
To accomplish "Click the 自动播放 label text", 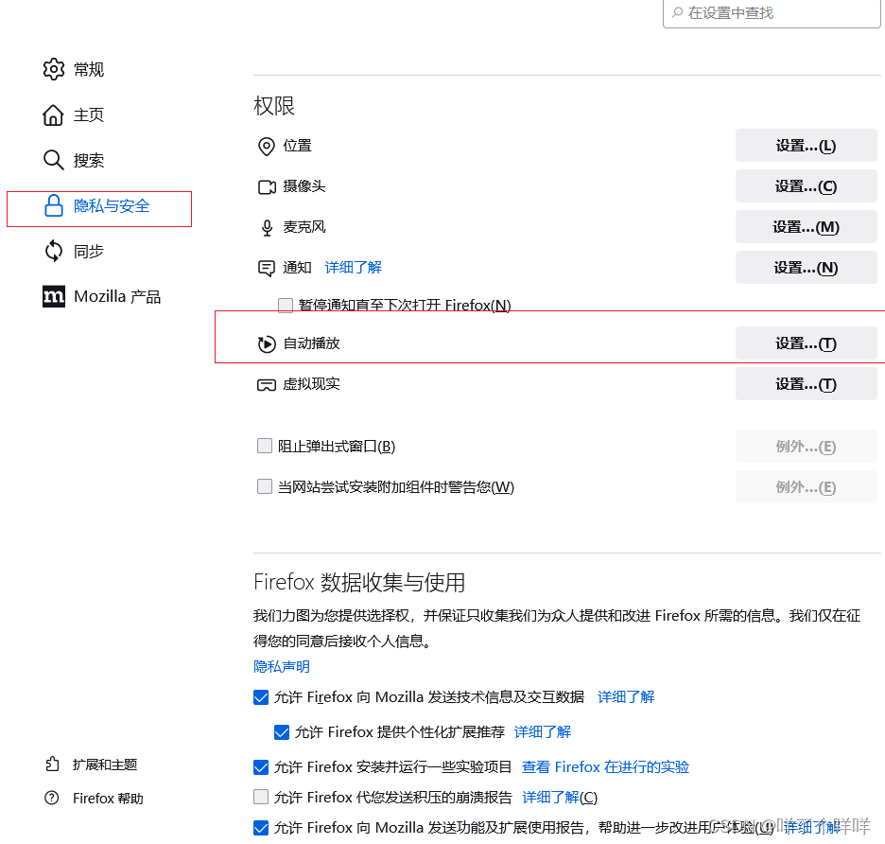I will [312, 343].
